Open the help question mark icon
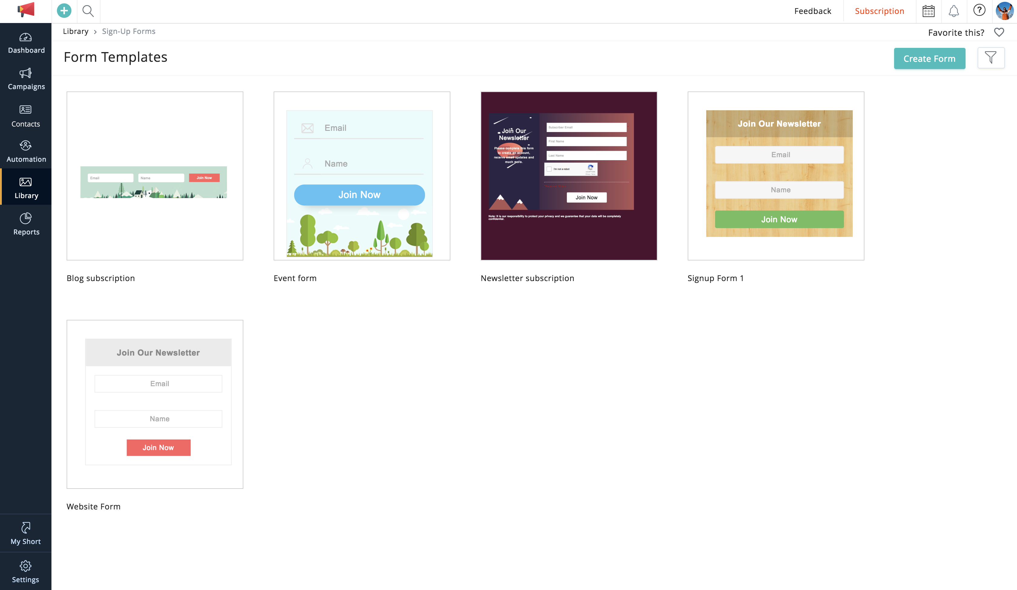Viewport: 1017px width, 590px height. [x=979, y=10]
